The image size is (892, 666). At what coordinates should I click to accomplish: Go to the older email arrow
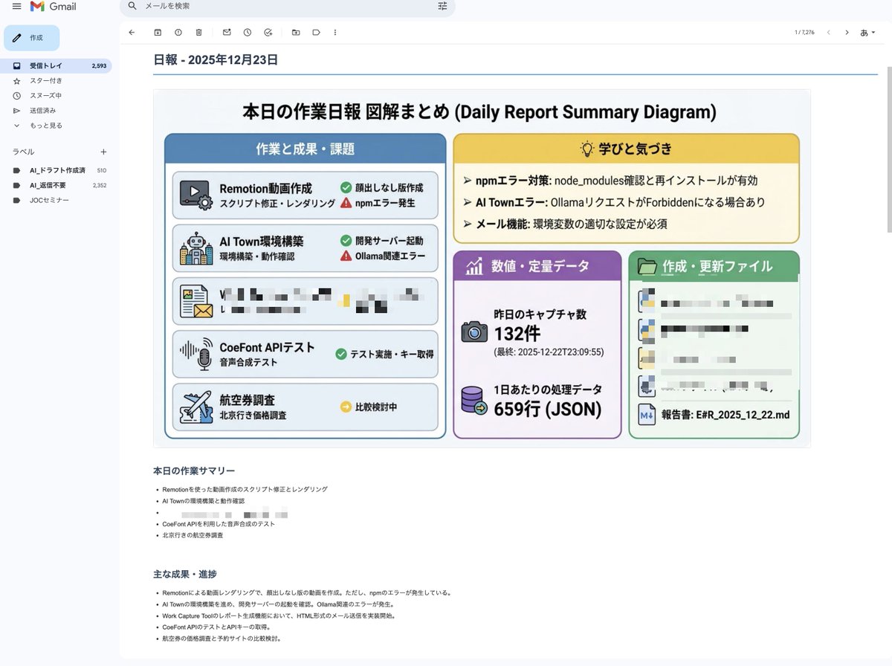847,33
